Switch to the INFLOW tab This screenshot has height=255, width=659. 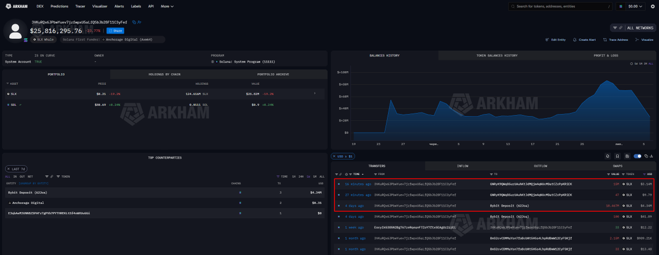[x=462, y=166]
